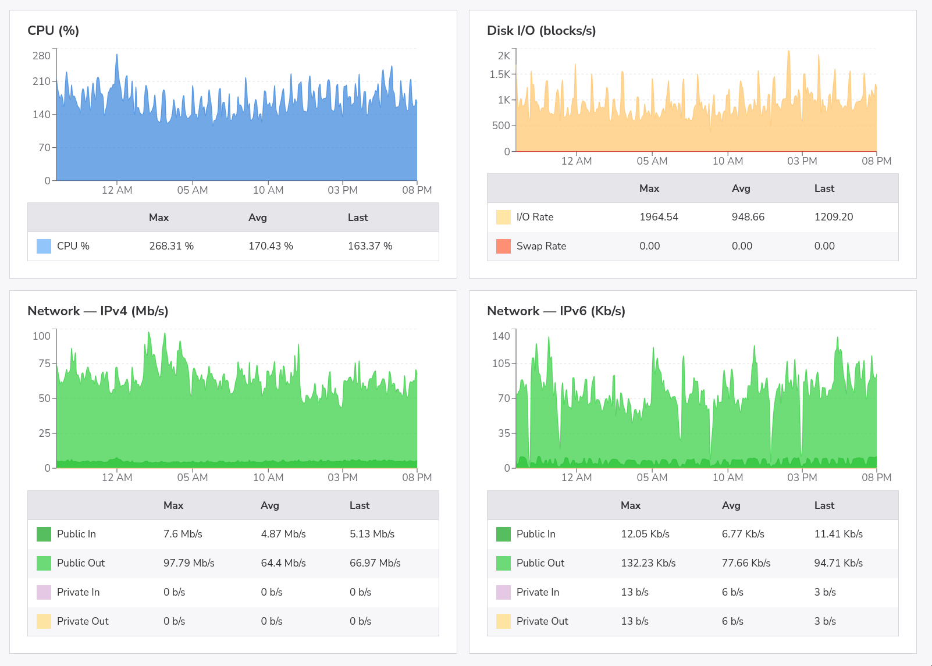Image resolution: width=932 pixels, height=666 pixels.
Task: Toggle IPv6 Public In legend swatch
Action: (x=503, y=534)
